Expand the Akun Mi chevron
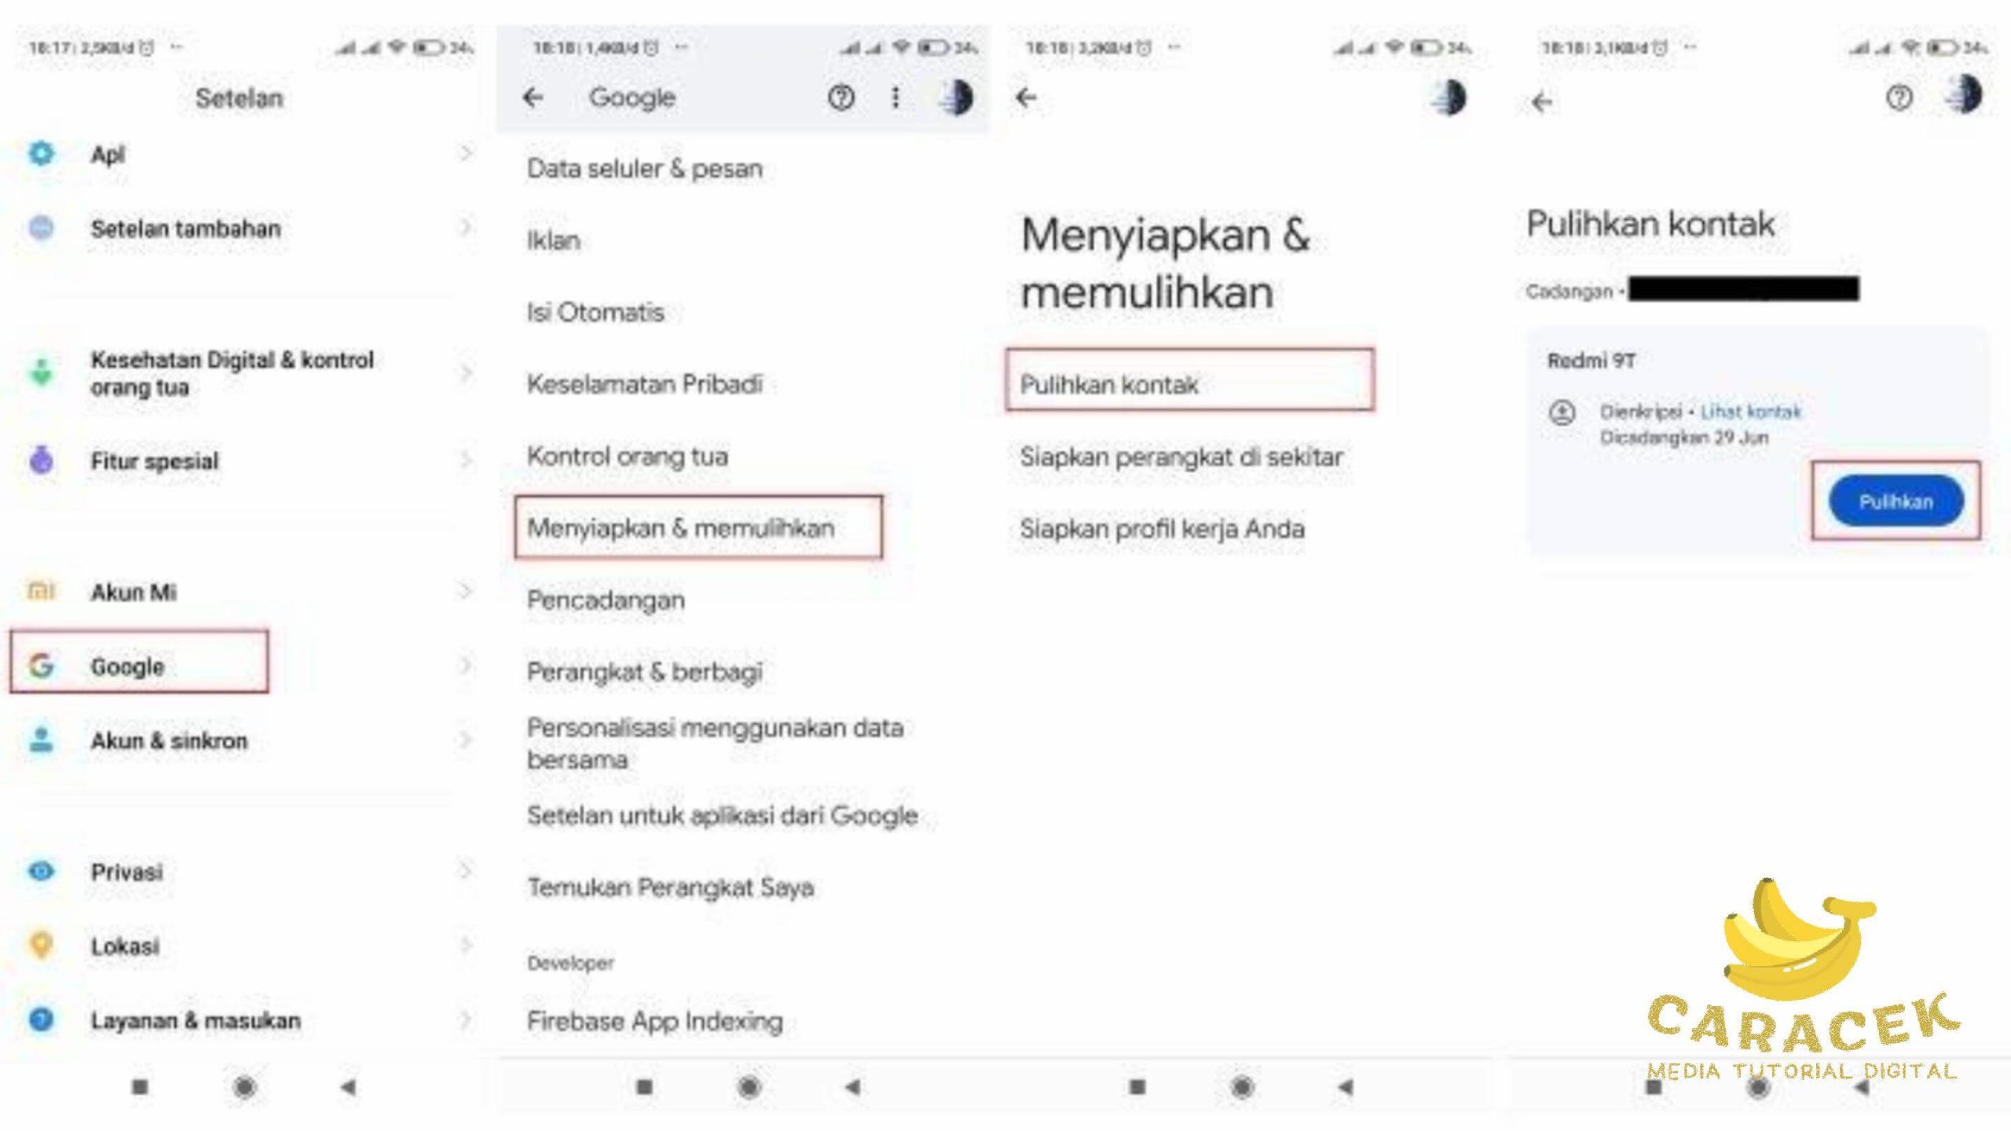Screen dimensions: 2011x1131 [466, 591]
